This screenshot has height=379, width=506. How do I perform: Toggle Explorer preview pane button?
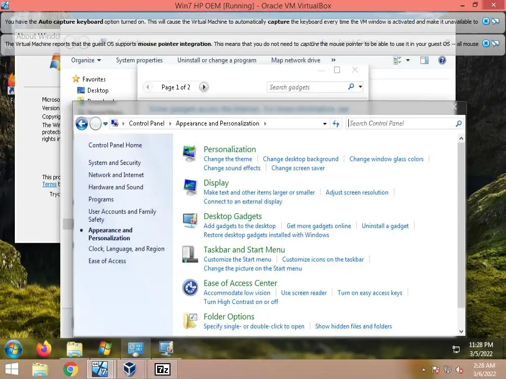pyautogui.click(x=424, y=60)
